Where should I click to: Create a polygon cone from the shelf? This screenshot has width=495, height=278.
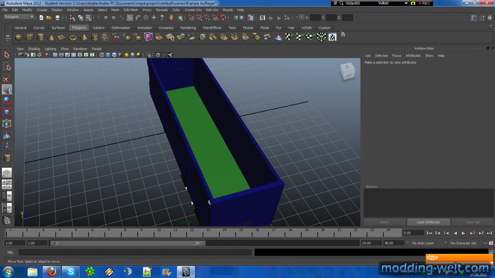point(51,37)
